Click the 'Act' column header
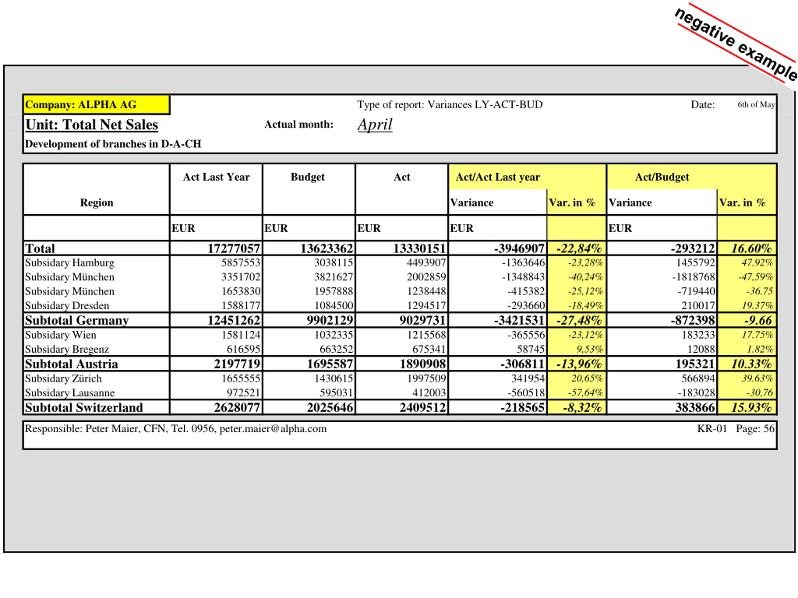The image size is (798, 598). tap(402, 177)
